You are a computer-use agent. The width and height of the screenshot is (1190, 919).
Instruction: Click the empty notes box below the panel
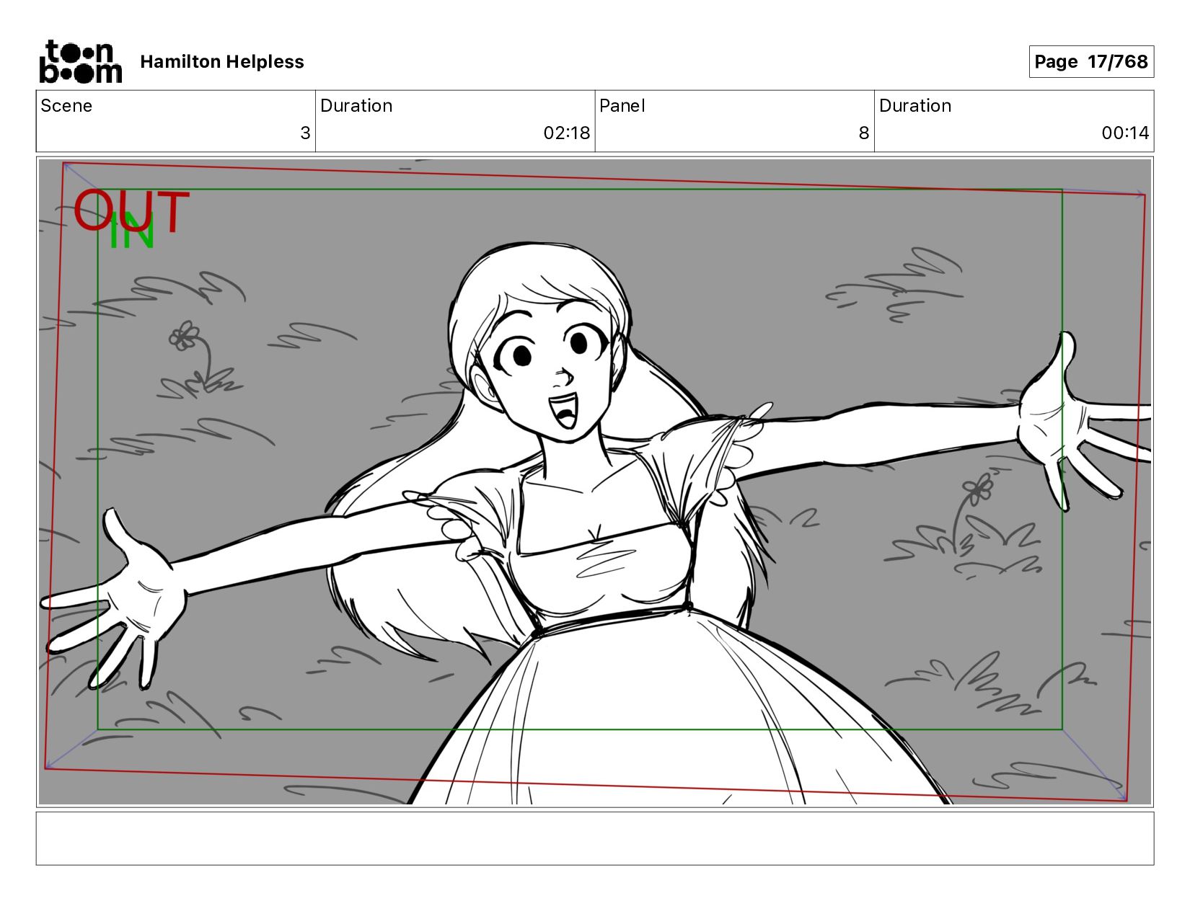[595, 838]
